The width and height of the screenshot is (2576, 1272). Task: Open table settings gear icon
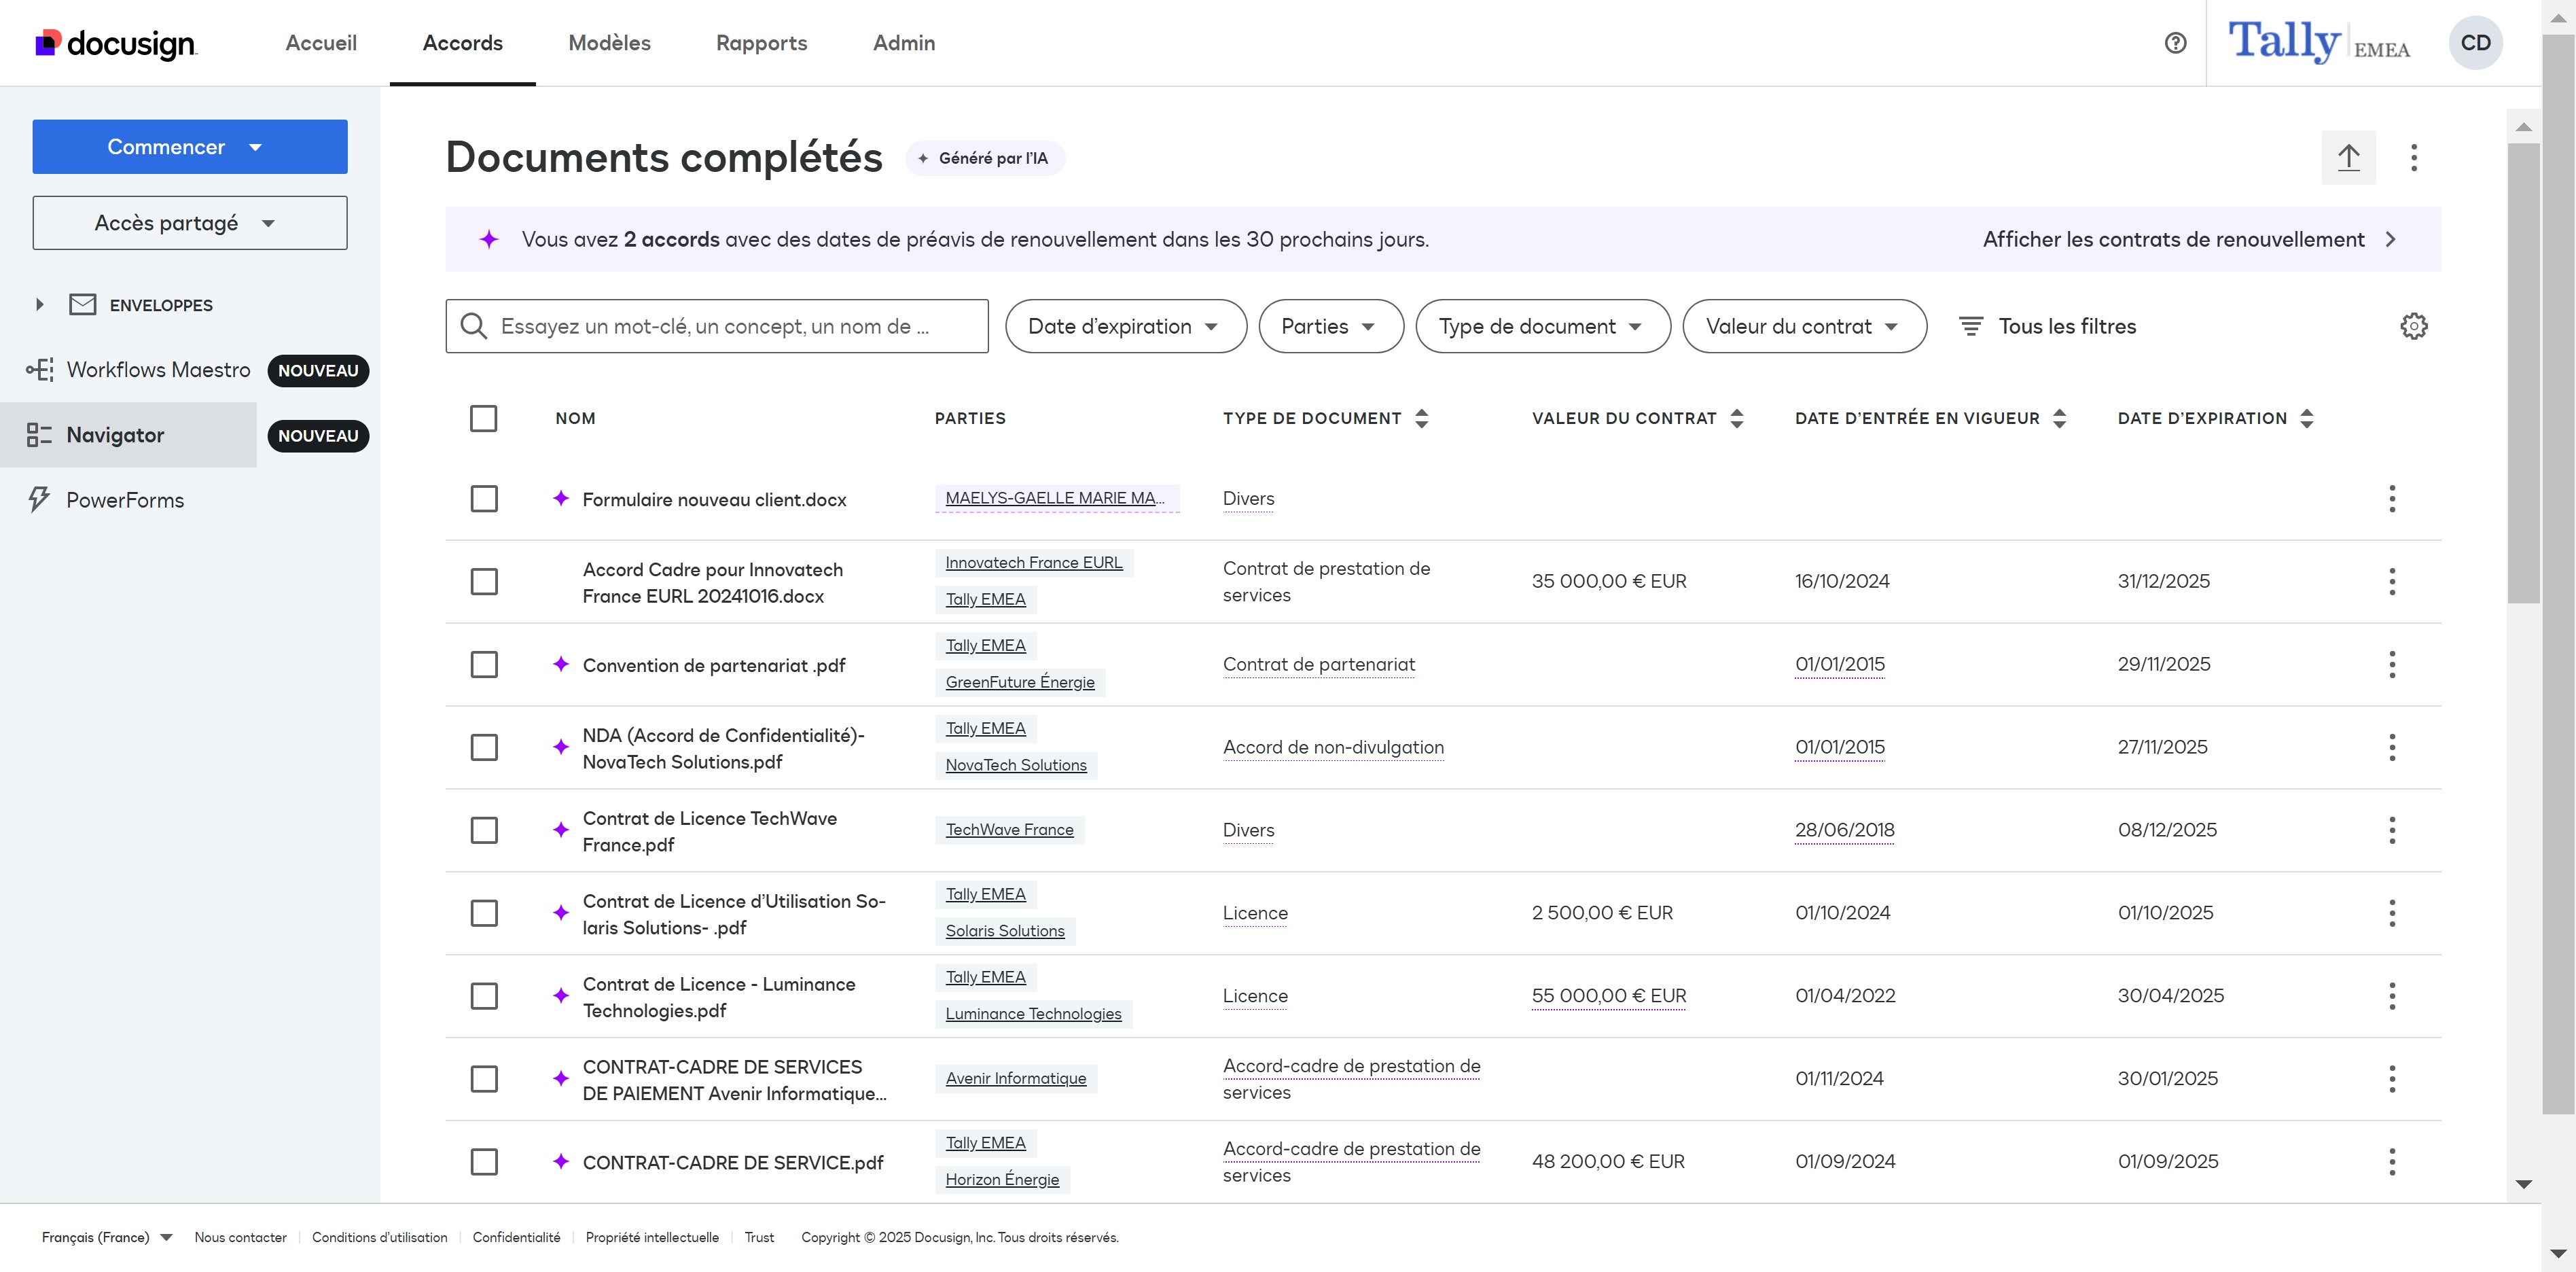[2413, 326]
